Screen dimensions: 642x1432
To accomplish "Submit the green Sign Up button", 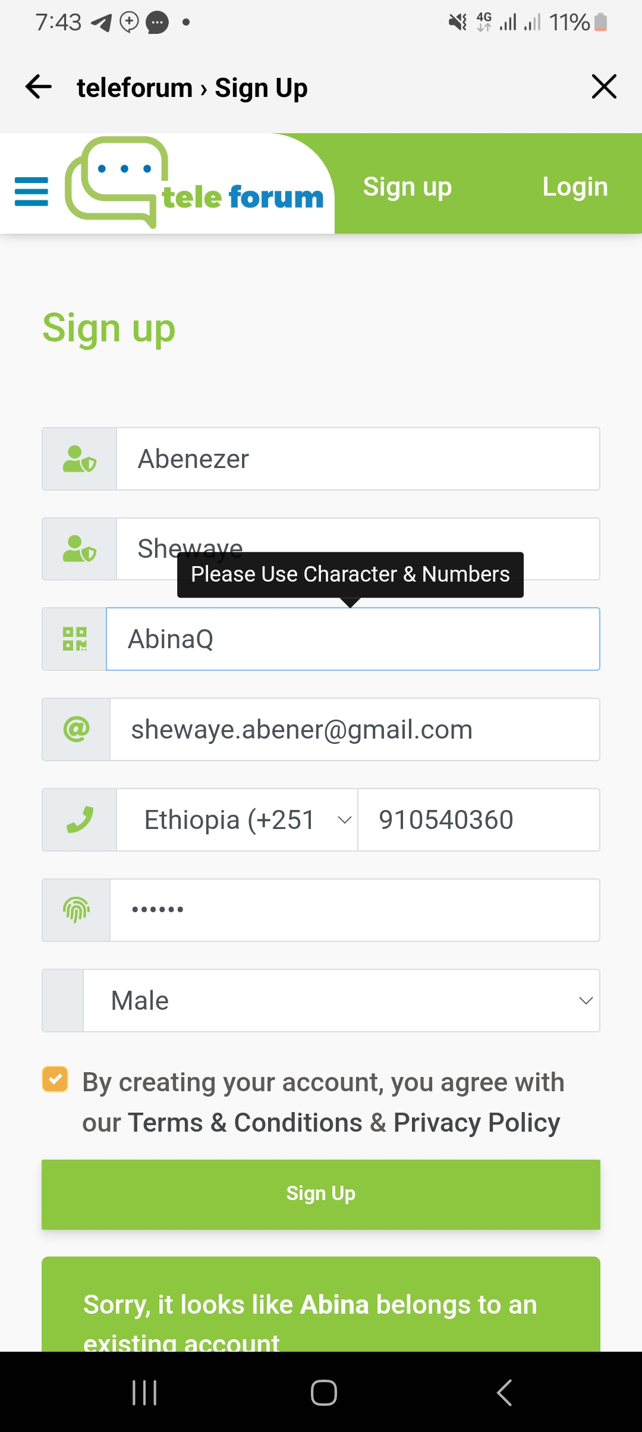I will [321, 1194].
